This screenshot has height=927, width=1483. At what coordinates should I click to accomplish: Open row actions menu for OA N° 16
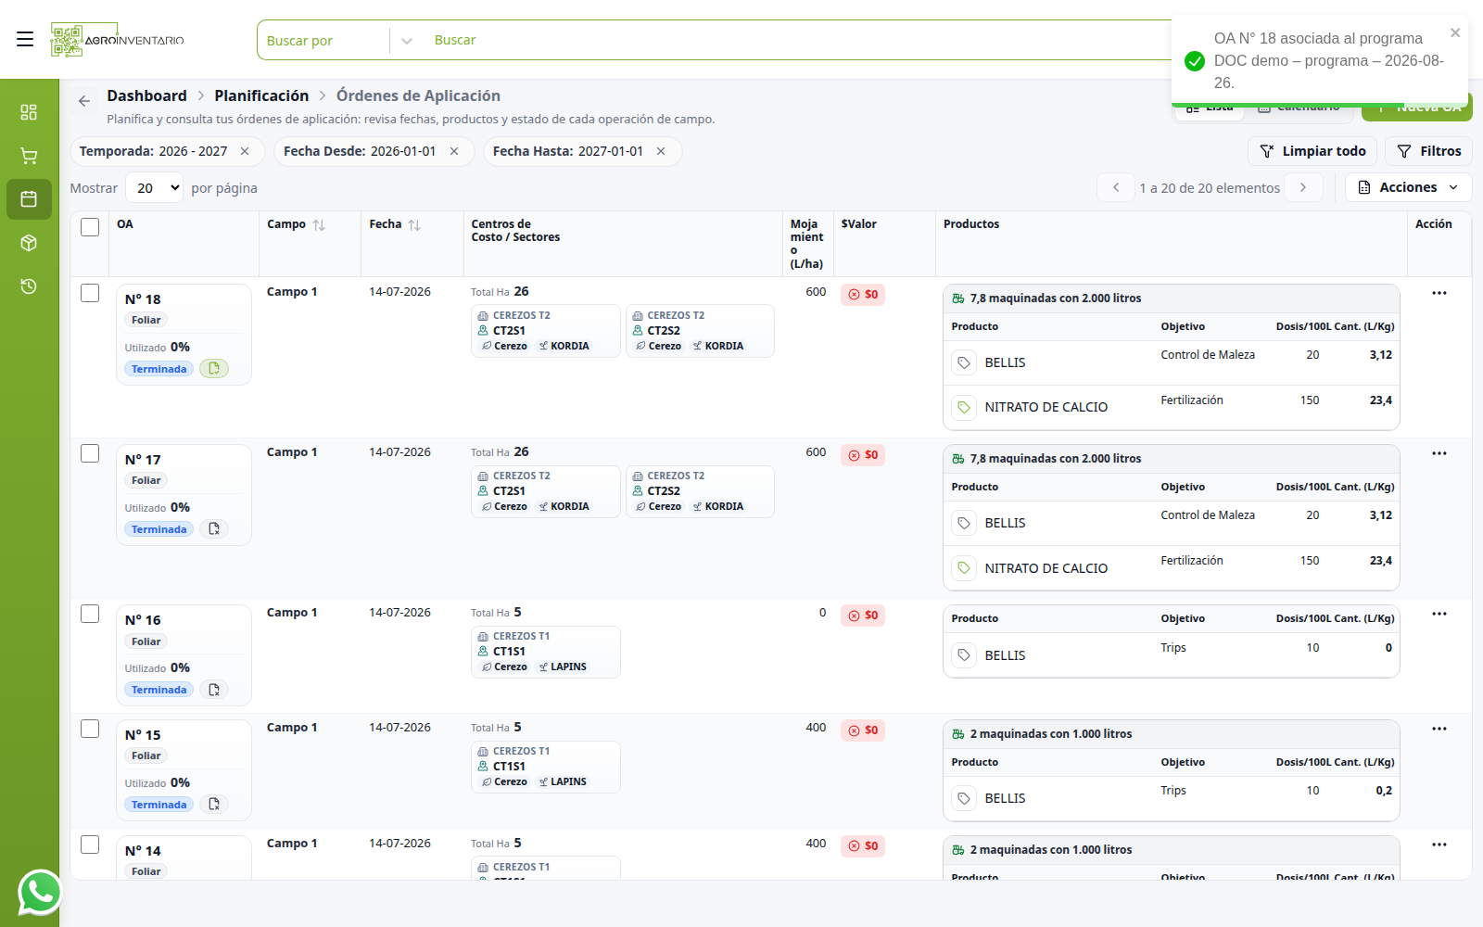pos(1439,614)
